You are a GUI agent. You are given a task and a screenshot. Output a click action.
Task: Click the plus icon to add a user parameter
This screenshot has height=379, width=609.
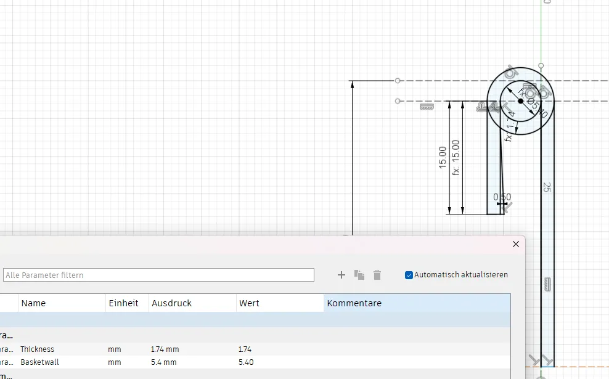(x=341, y=275)
